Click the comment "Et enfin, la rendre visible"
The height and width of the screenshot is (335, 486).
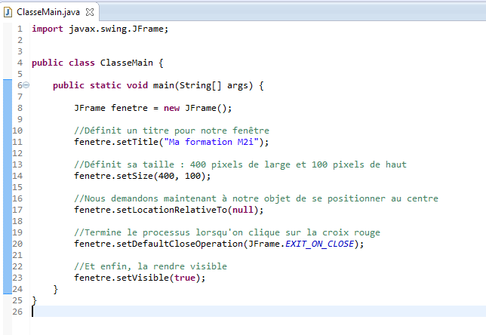point(150,266)
